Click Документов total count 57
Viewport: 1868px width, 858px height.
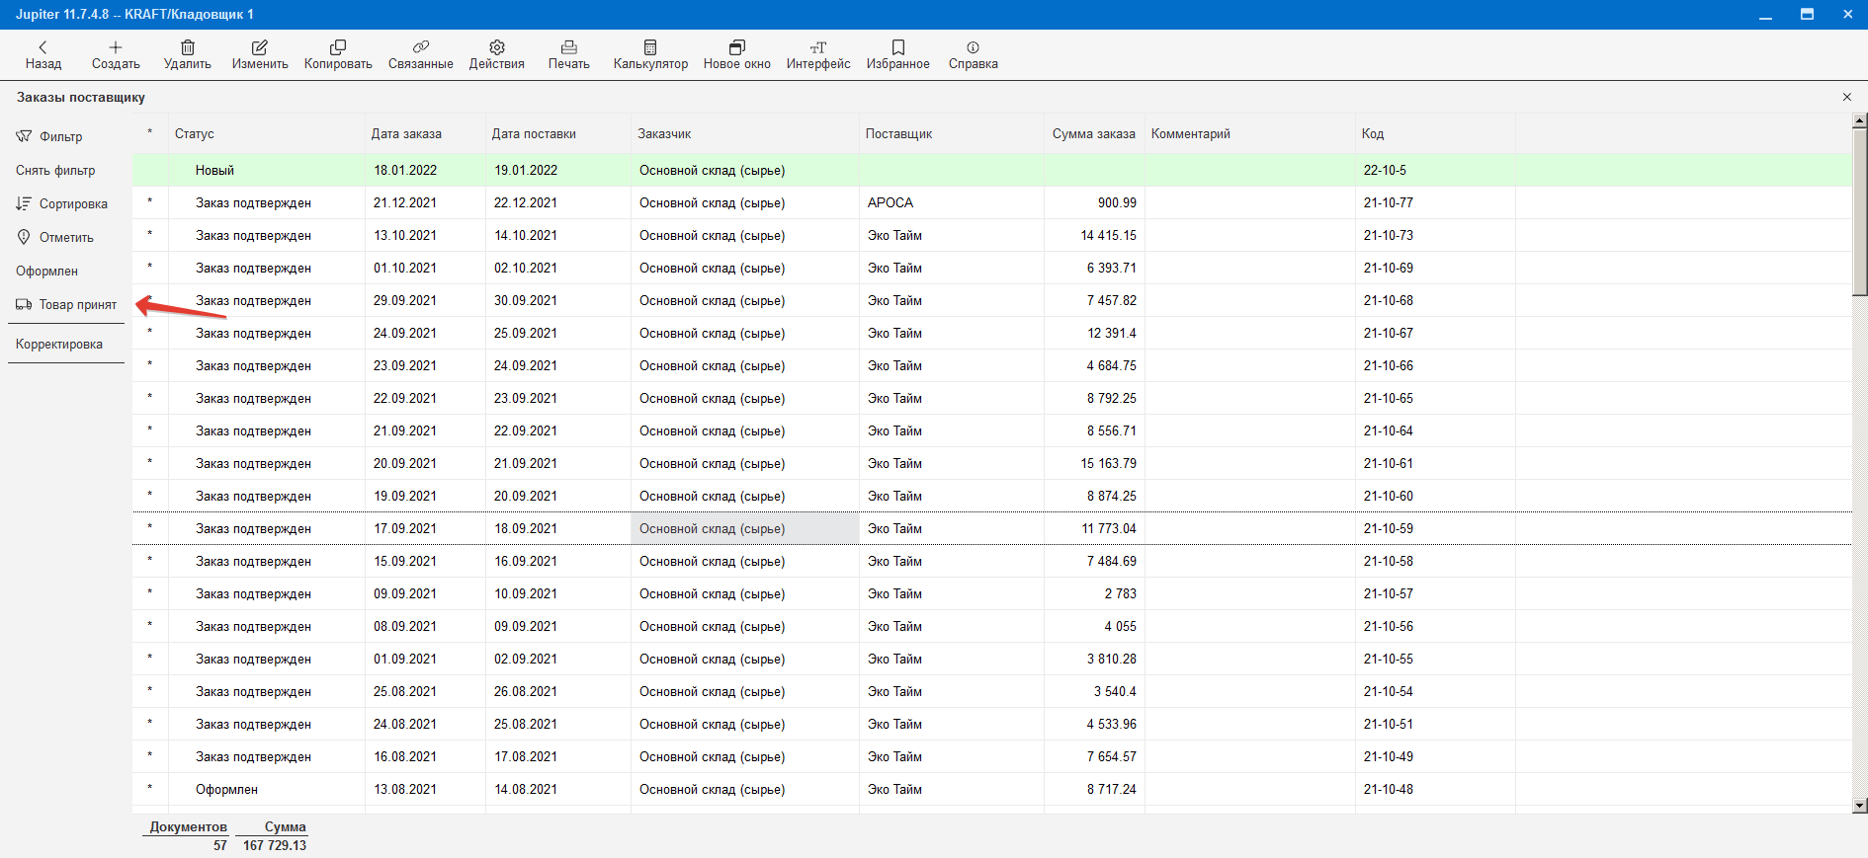pyautogui.click(x=220, y=845)
